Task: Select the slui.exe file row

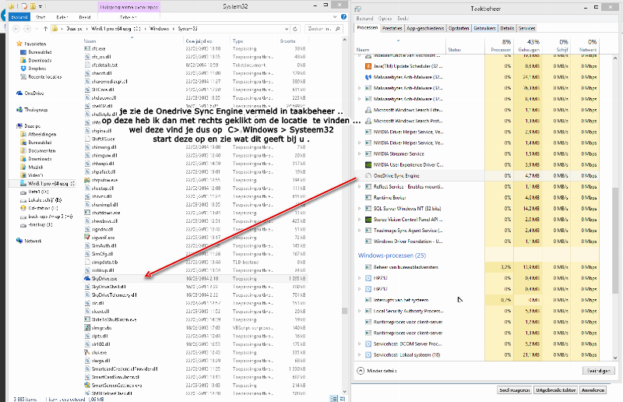Action: pyautogui.click(x=195, y=352)
